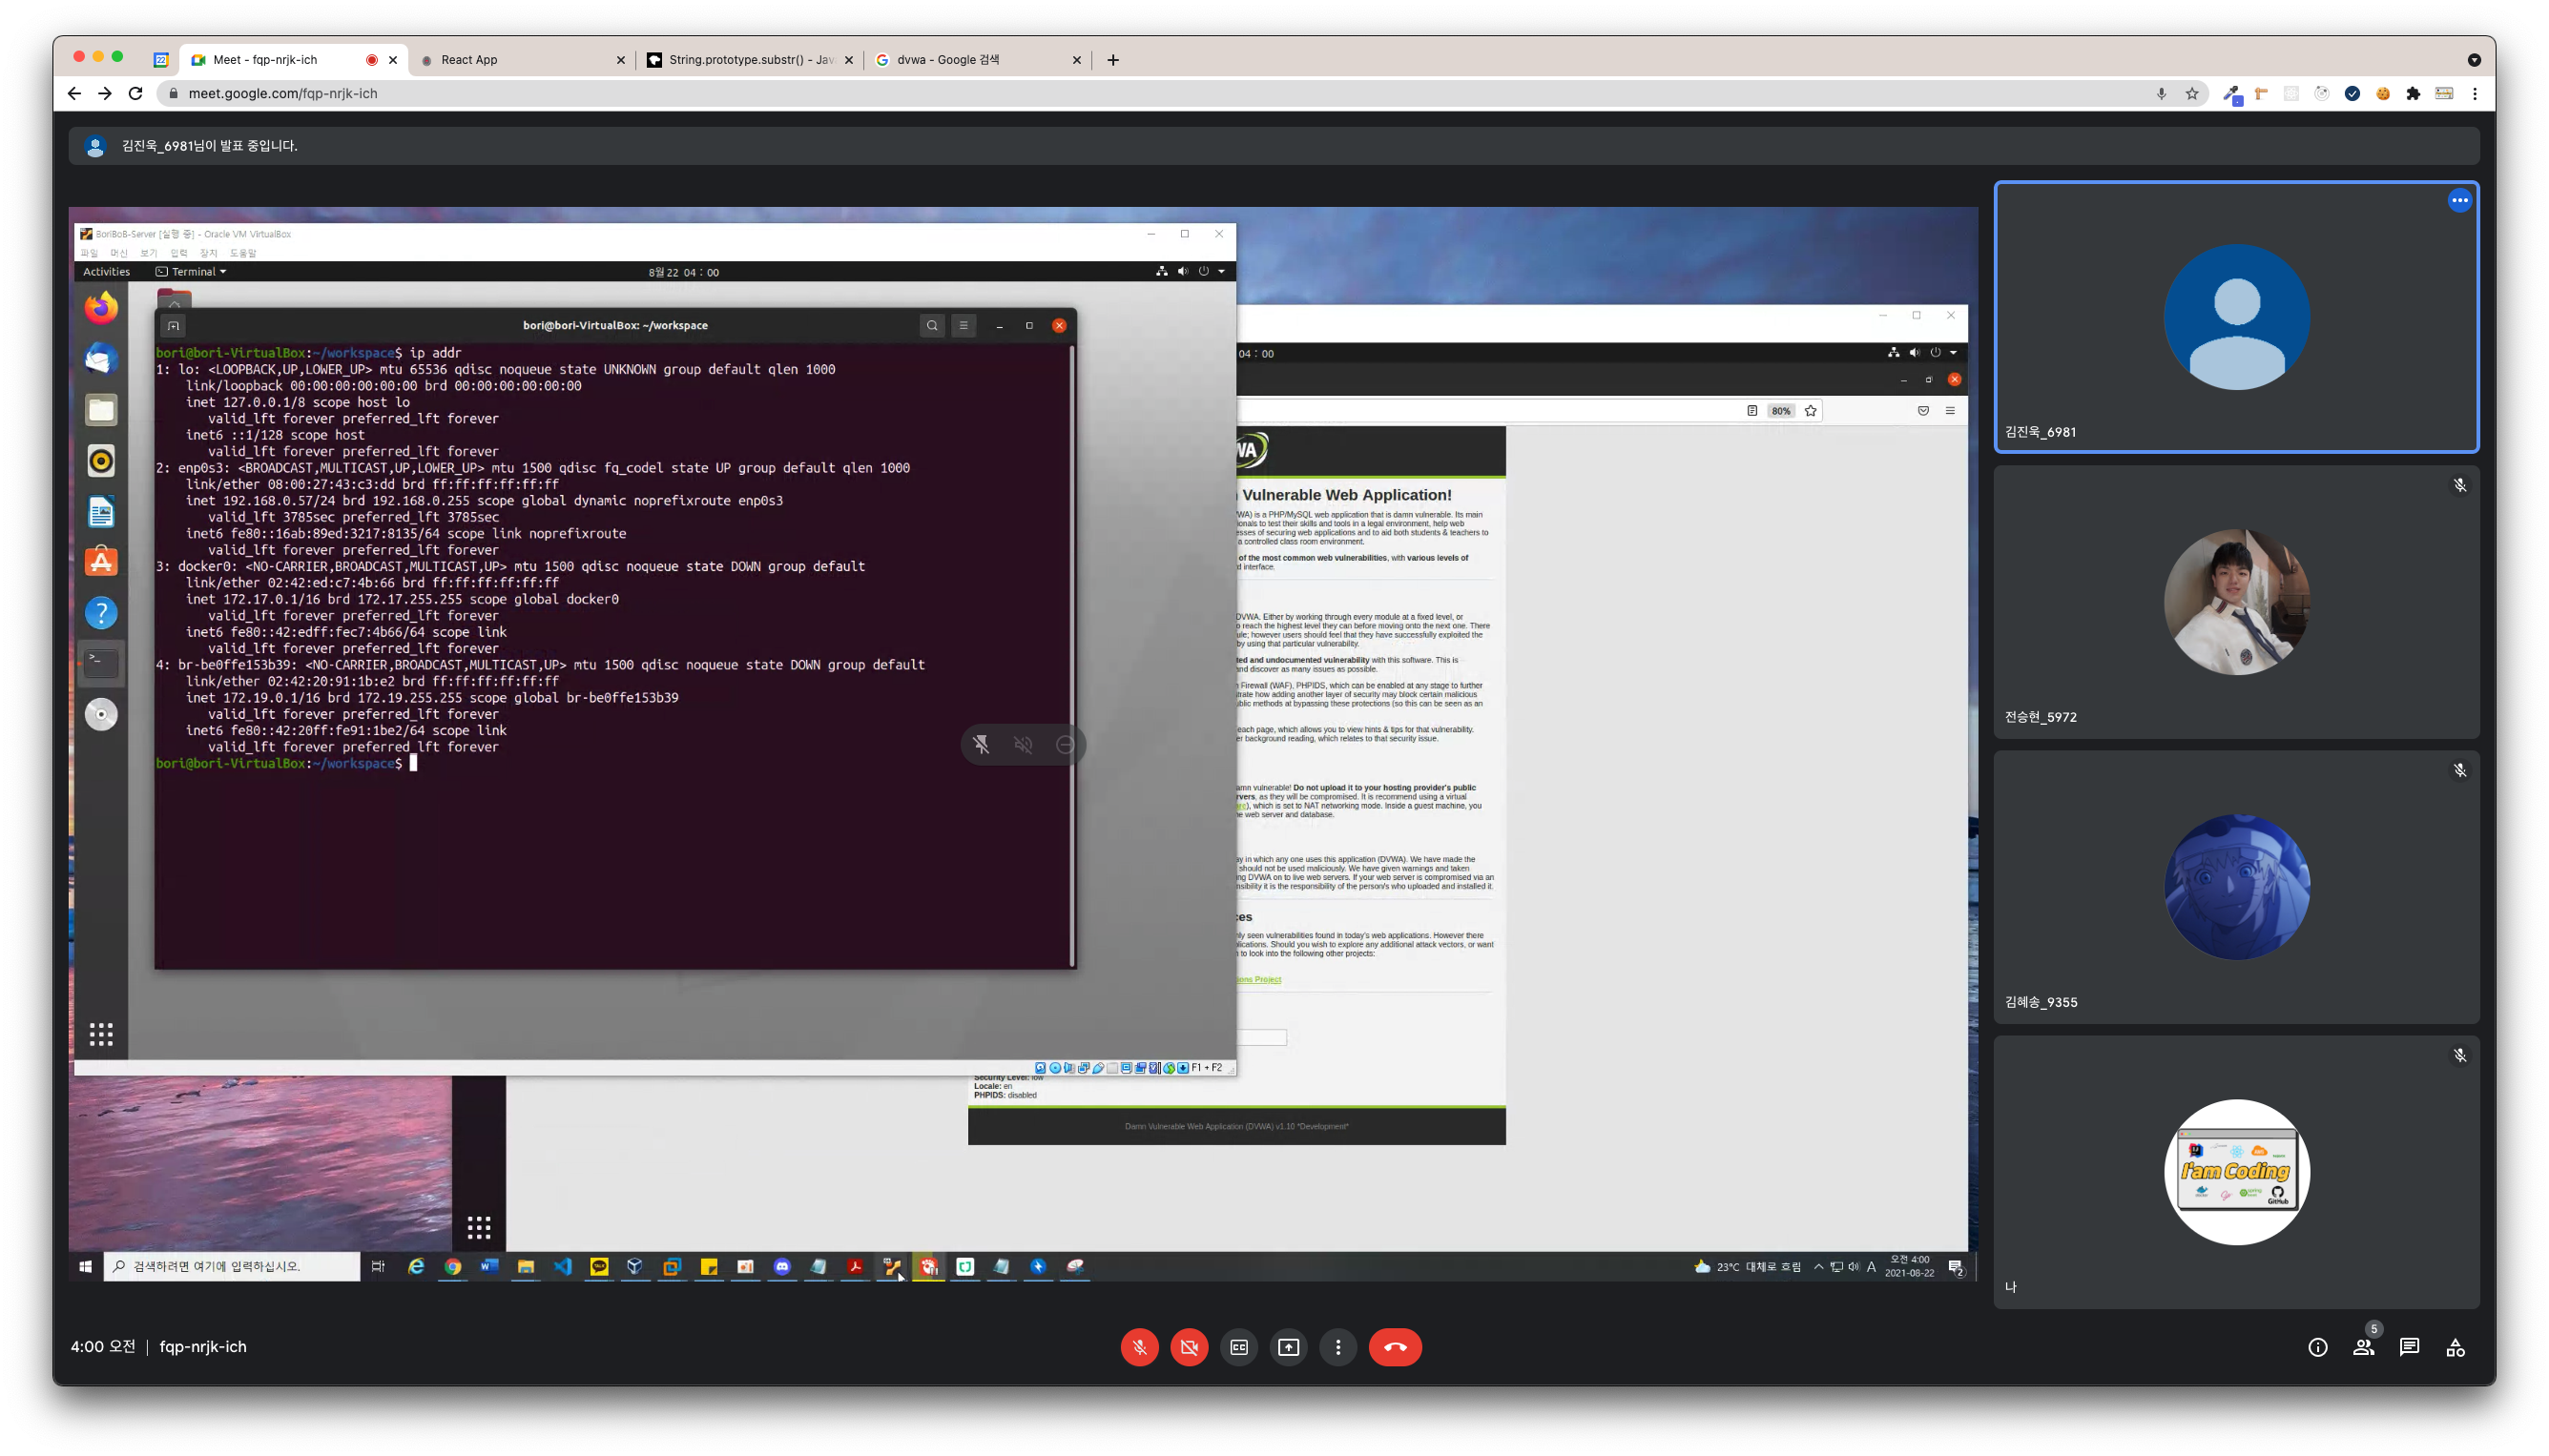Viewport: 2549px width, 1456px height.
Task: Bookmark page with the star icon
Action: [x=2192, y=93]
